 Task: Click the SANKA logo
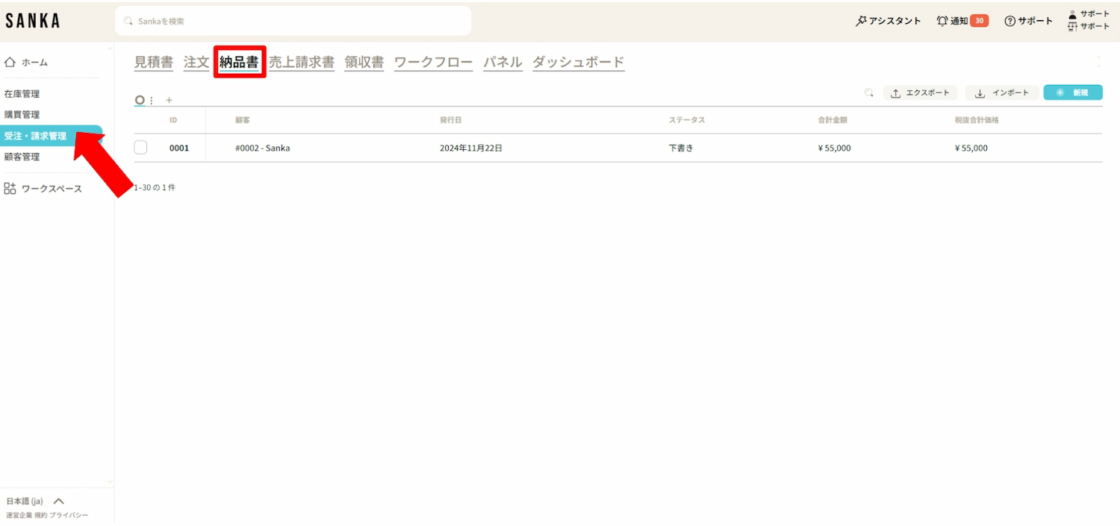click(33, 21)
